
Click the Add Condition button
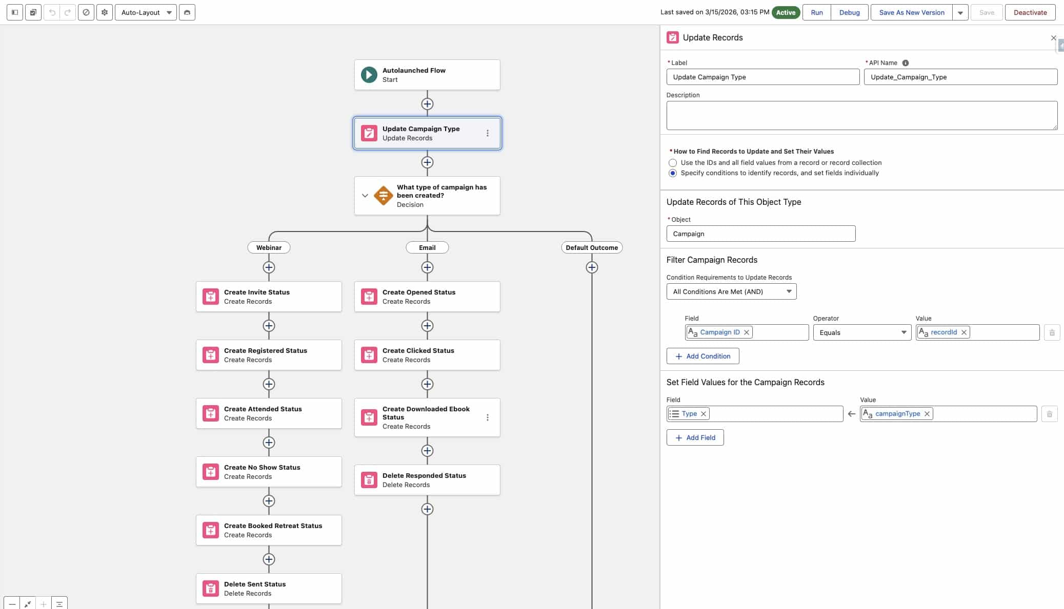pos(702,356)
